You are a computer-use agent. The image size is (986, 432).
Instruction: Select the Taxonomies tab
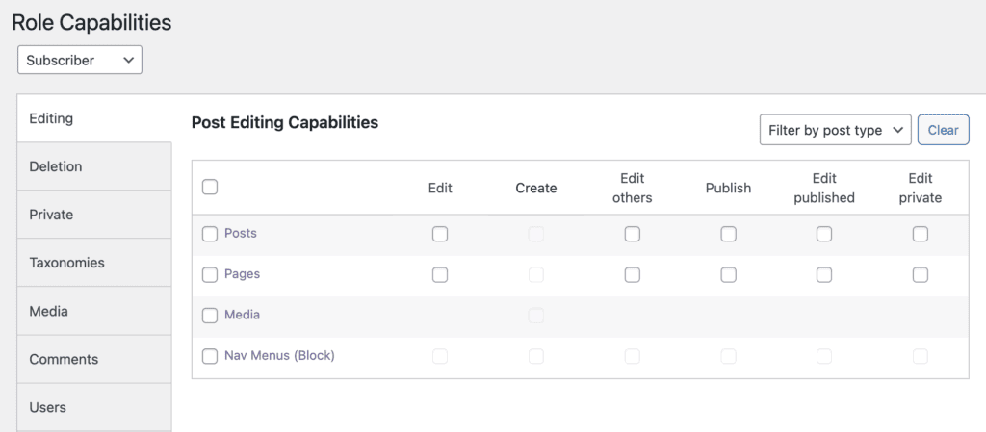[x=66, y=263]
